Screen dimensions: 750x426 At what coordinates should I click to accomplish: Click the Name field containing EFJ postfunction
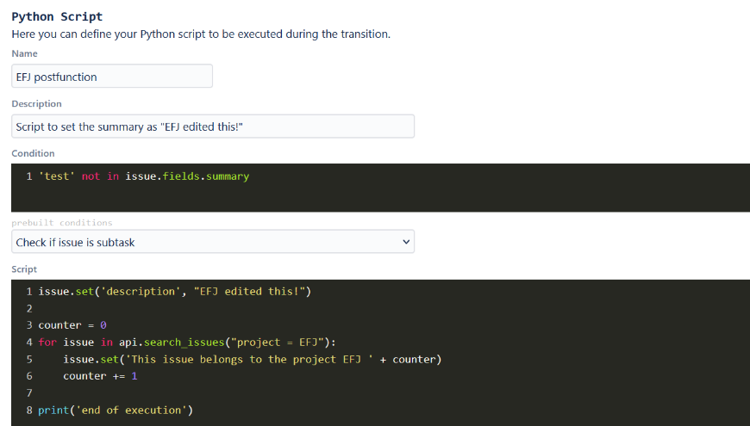[112, 77]
